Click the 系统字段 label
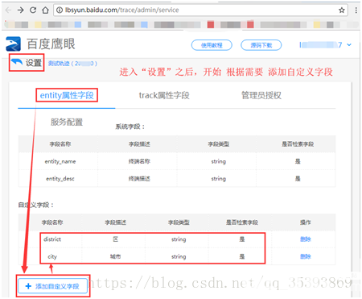Screen dimensions: 362x299 pyautogui.click(x=130, y=127)
